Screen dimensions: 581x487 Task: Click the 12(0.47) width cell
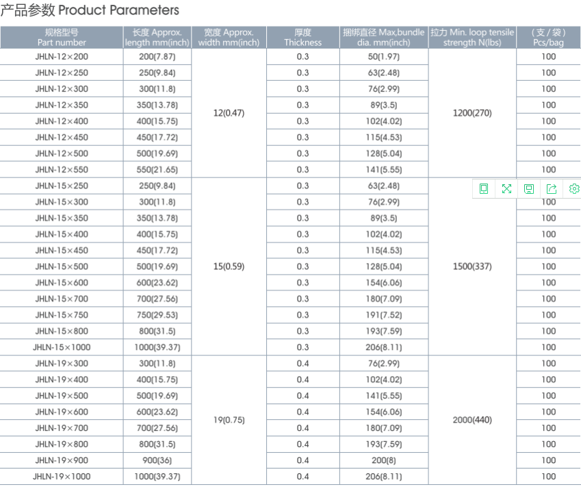[x=229, y=113]
